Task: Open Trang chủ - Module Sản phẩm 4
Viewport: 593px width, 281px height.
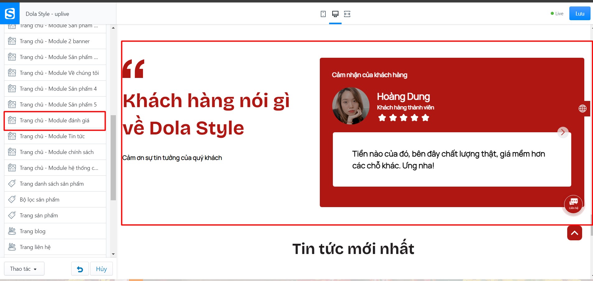Action: (x=55, y=88)
